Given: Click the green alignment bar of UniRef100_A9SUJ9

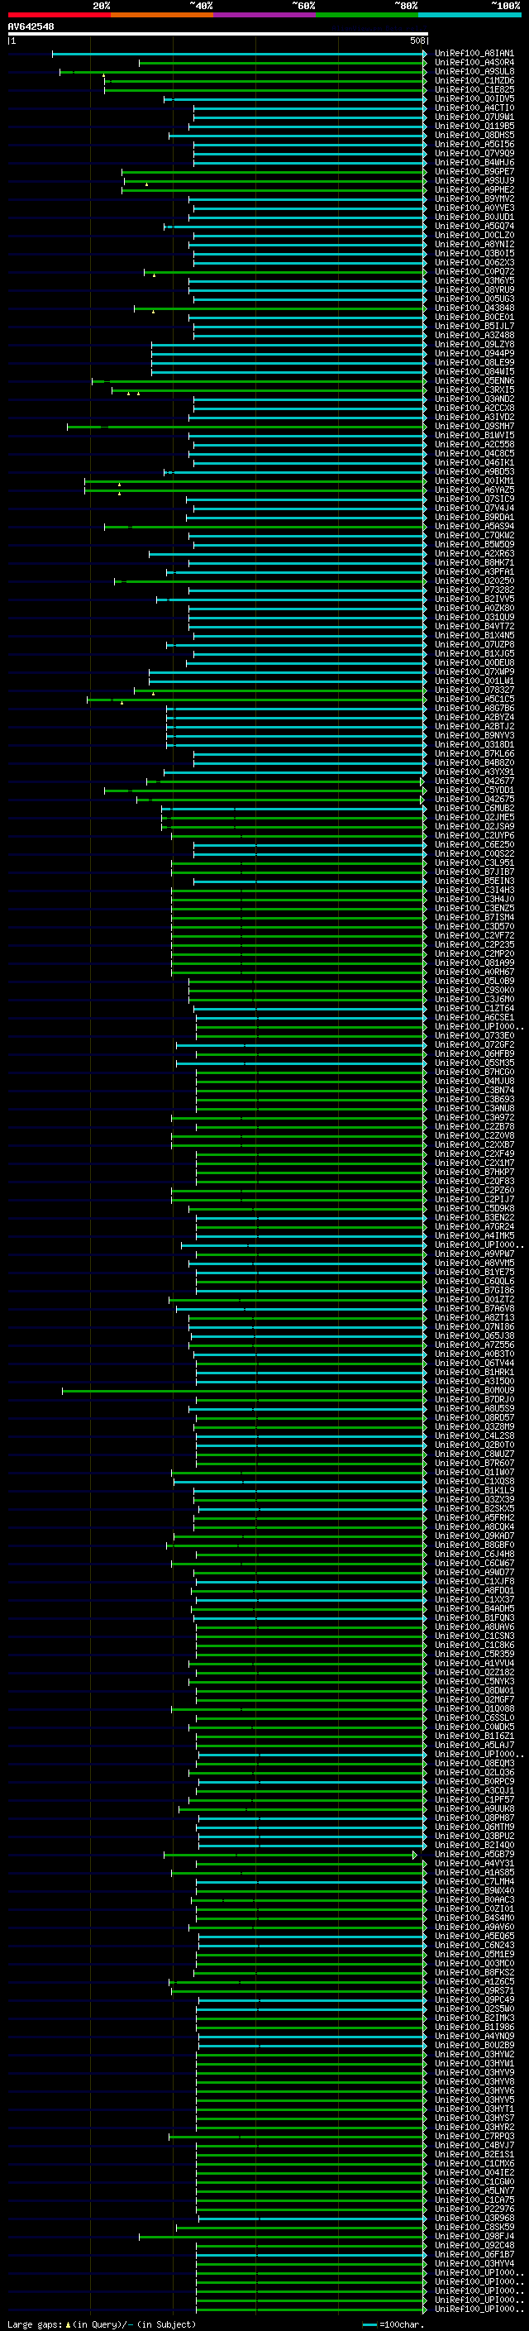Looking at the screenshot, I should [275, 181].
